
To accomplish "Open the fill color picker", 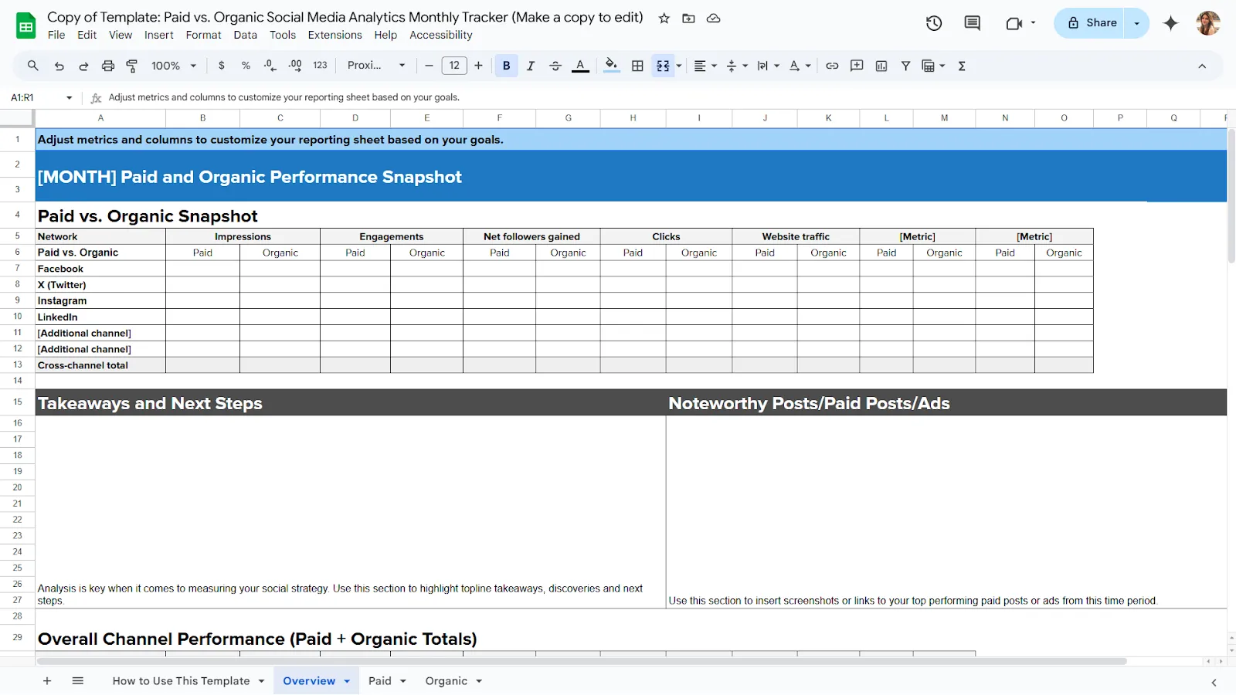I will (x=611, y=66).
